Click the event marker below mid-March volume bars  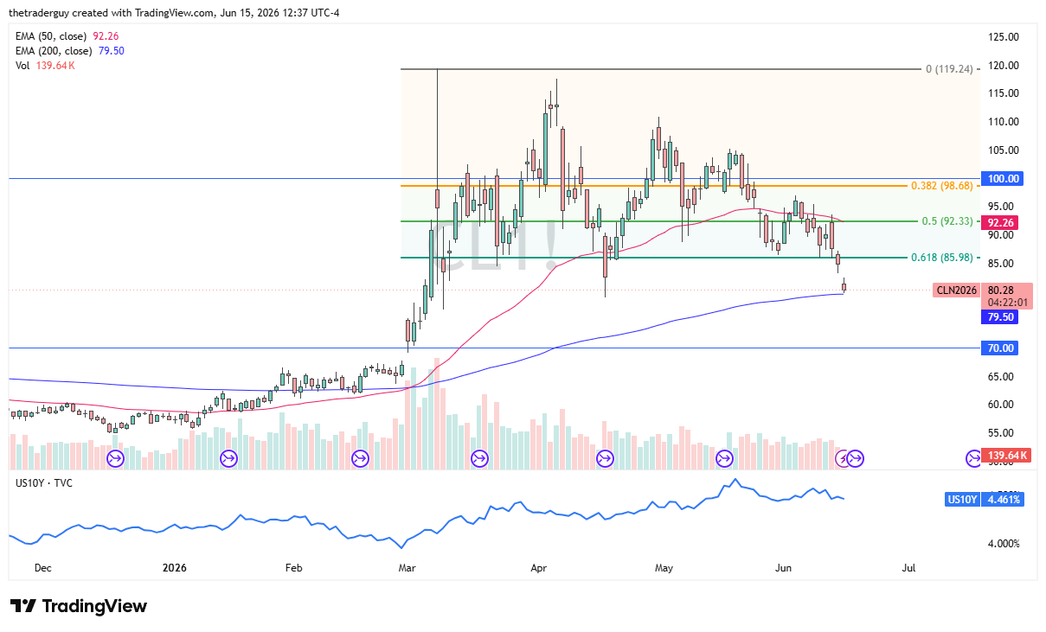(478, 457)
